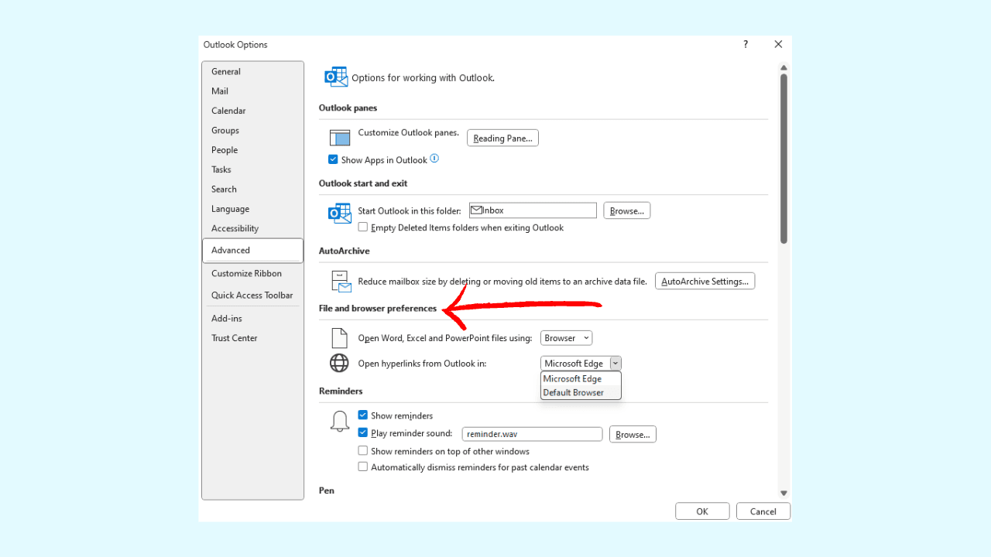Click the Outlook panes layout icon

340,138
